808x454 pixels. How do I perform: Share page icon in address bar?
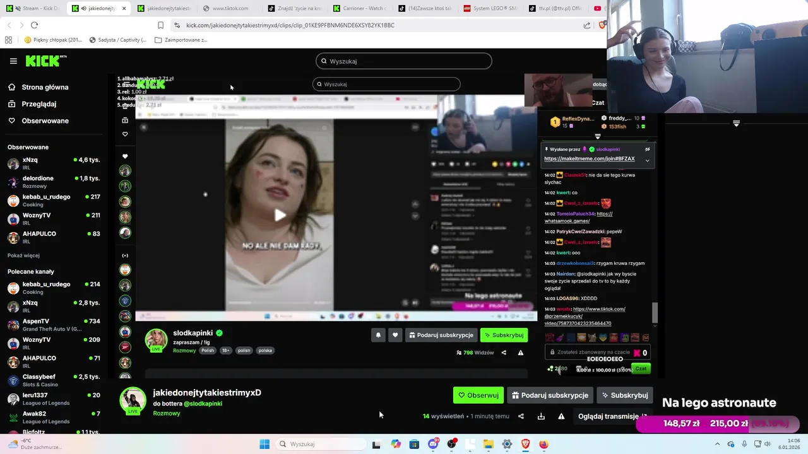click(587, 25)
